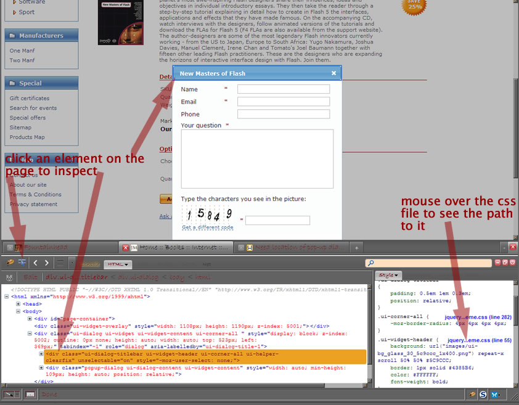Image resolution: width=519 pixels, height=405 pixels.
Task: Click the Name input field in dialog
Action: (284, 89)
